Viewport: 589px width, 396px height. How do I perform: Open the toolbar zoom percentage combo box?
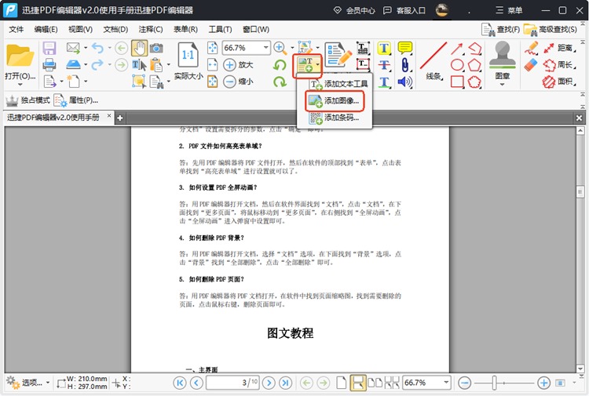pyautogui.click(x=246, y=48)
